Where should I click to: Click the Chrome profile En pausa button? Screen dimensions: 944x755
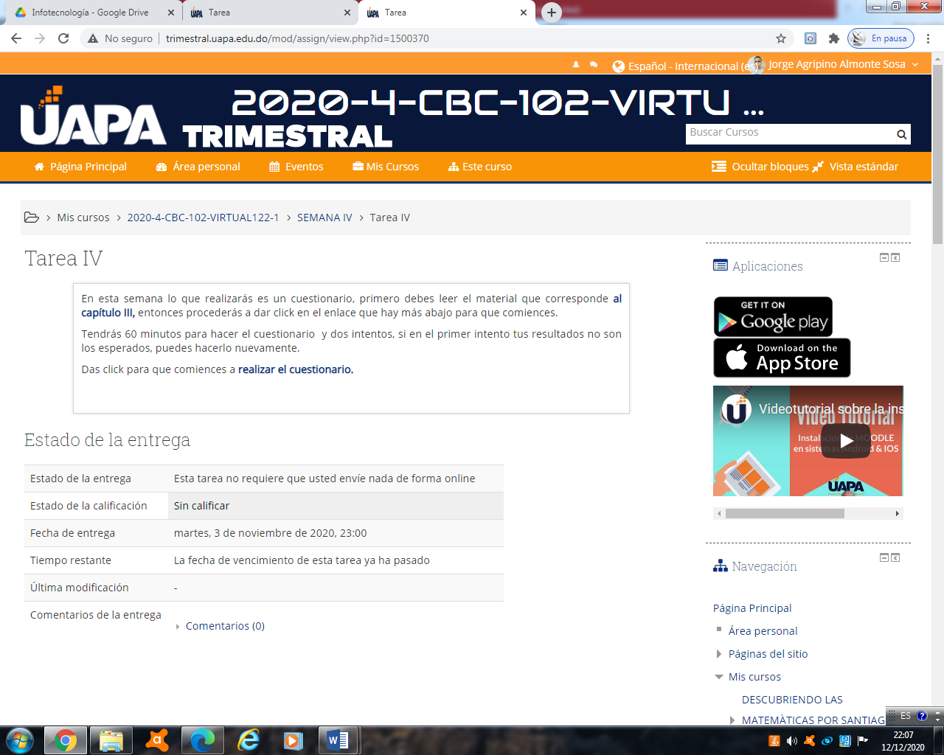(x=881, y=38)
